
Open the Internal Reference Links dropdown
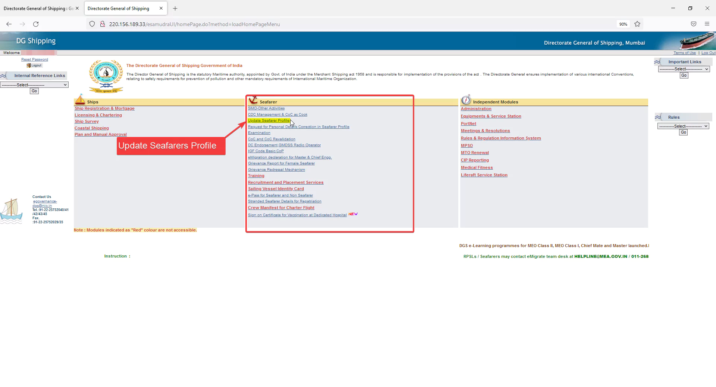point(34,85)
